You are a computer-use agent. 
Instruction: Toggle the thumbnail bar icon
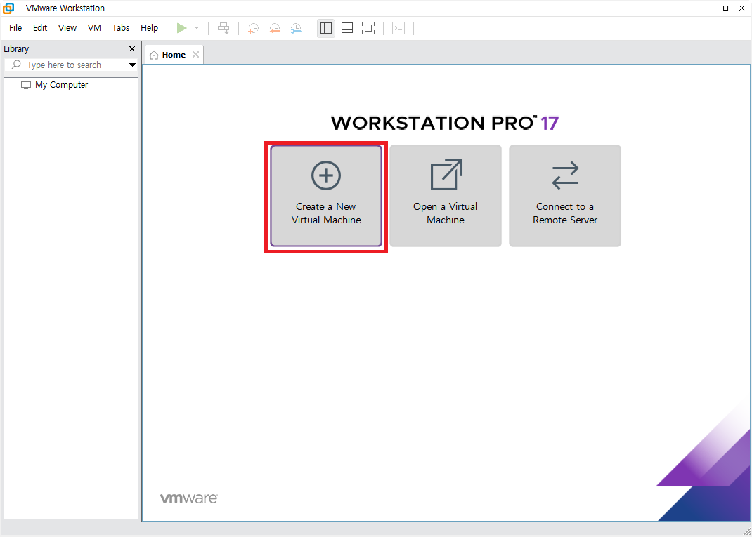(x=347, y=28)
